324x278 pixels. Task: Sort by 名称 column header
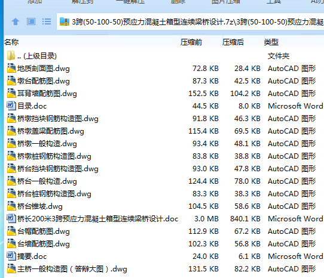tap(11, 42)
